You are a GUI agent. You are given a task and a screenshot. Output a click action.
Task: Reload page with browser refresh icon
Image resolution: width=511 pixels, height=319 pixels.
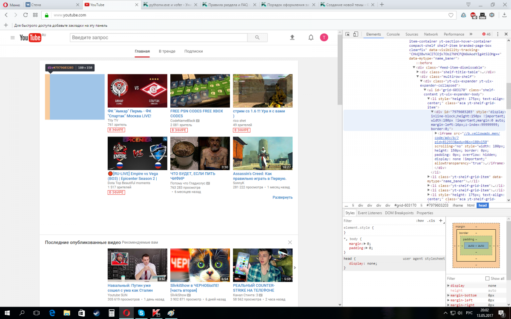click(x=25, y=15)
